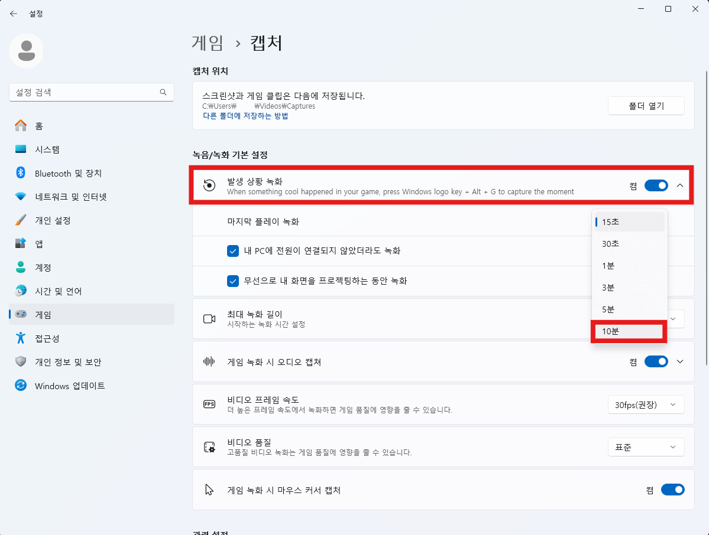Click the Home icon in sidebar

[21, 126]
